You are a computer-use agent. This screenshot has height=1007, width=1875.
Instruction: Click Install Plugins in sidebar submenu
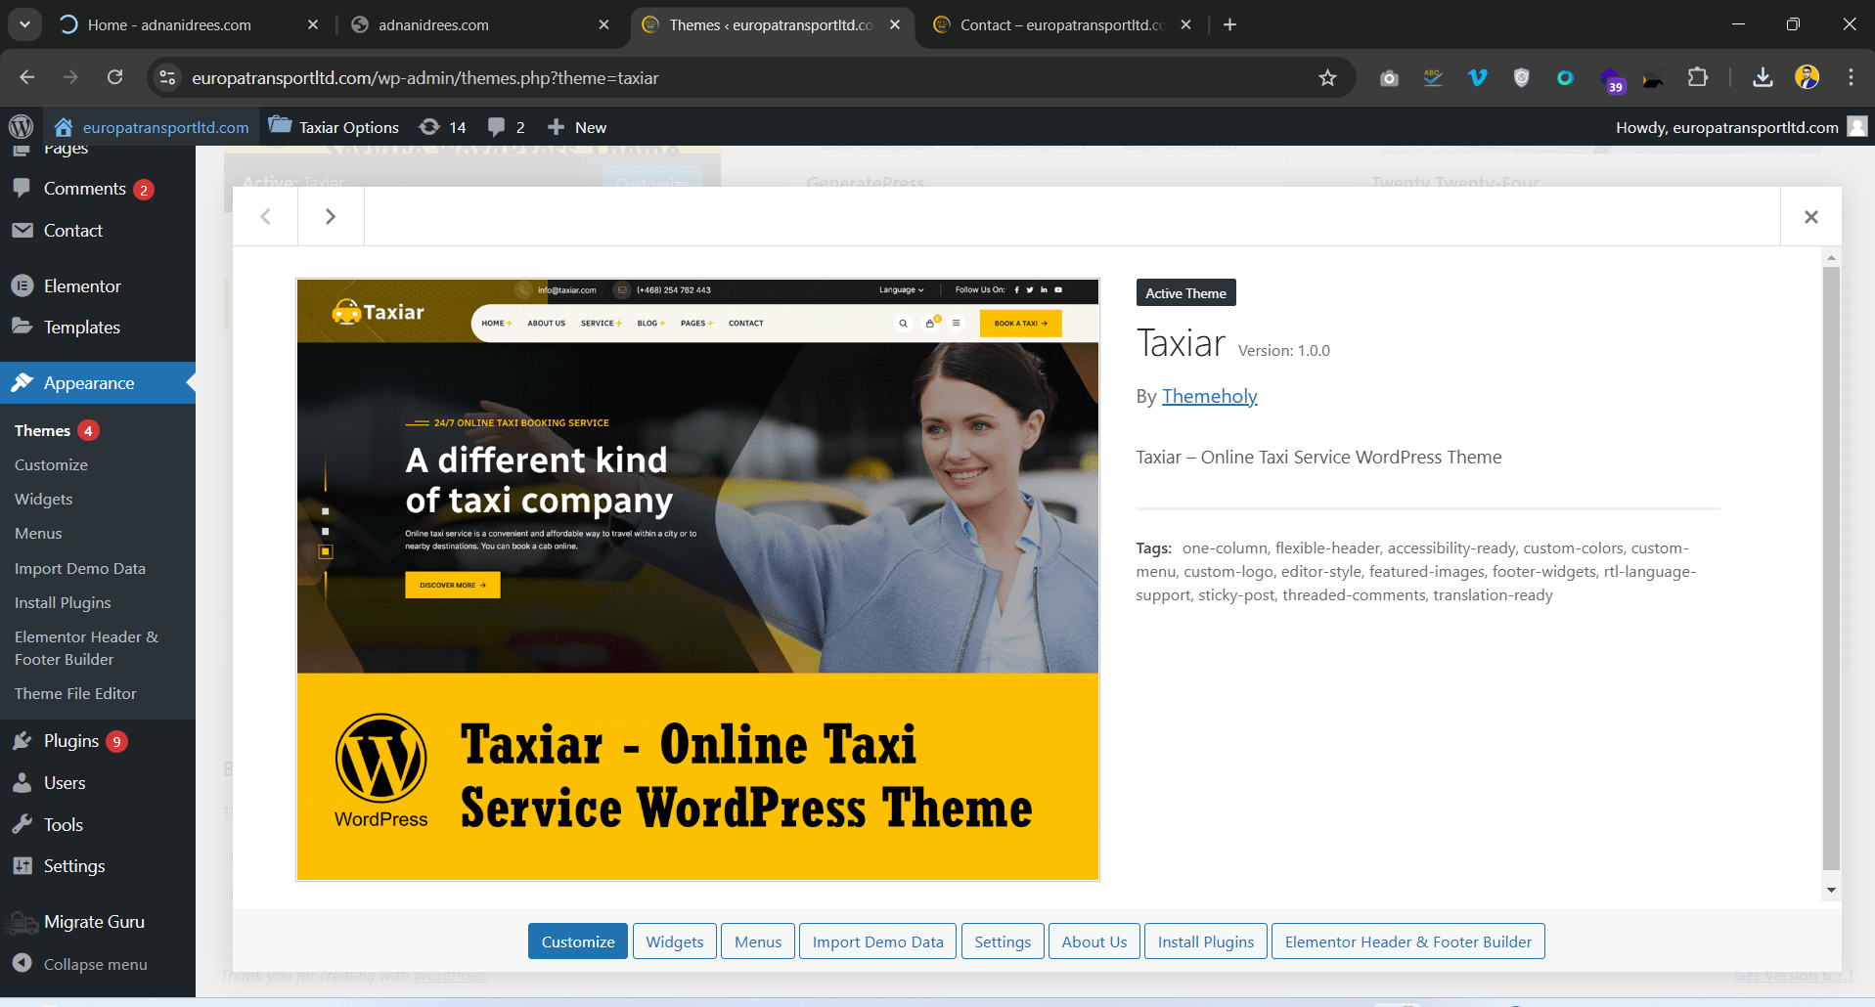coord(63,602)
